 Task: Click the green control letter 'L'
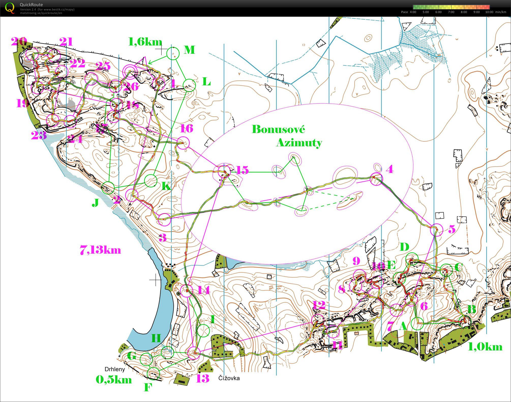[206, 82]
